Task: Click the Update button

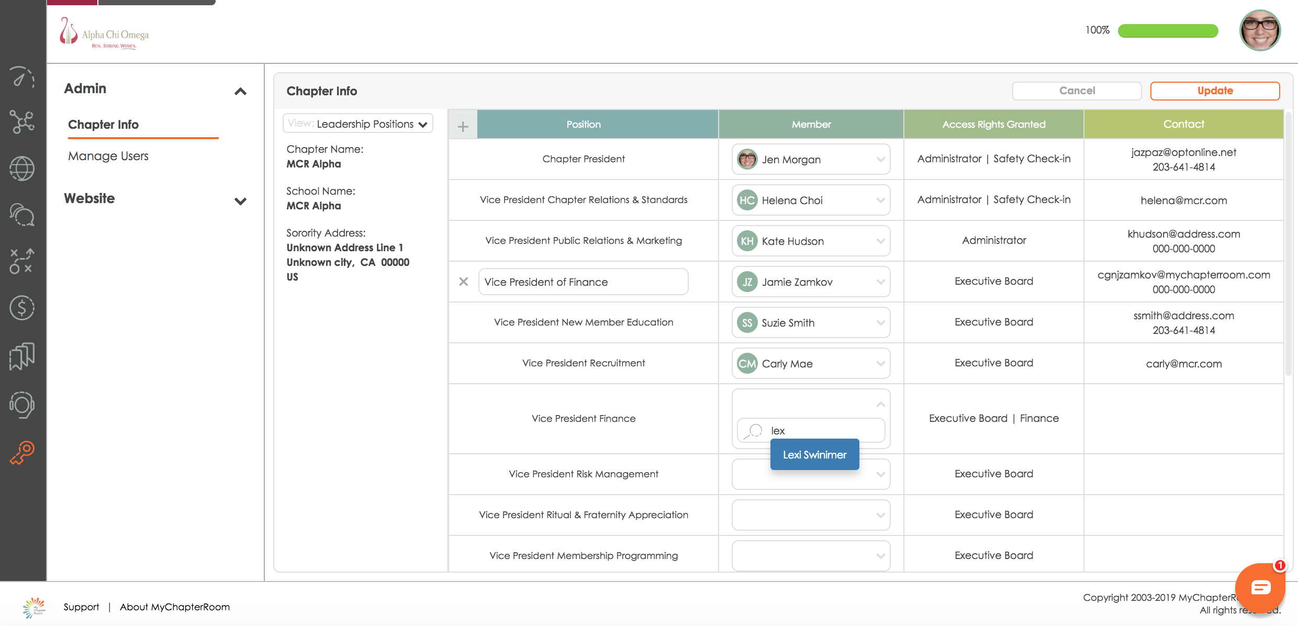Action: tap(1215, 91)
